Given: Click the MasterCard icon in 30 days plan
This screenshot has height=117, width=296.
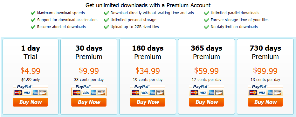Looking at the screenshot, I should 77,92.
